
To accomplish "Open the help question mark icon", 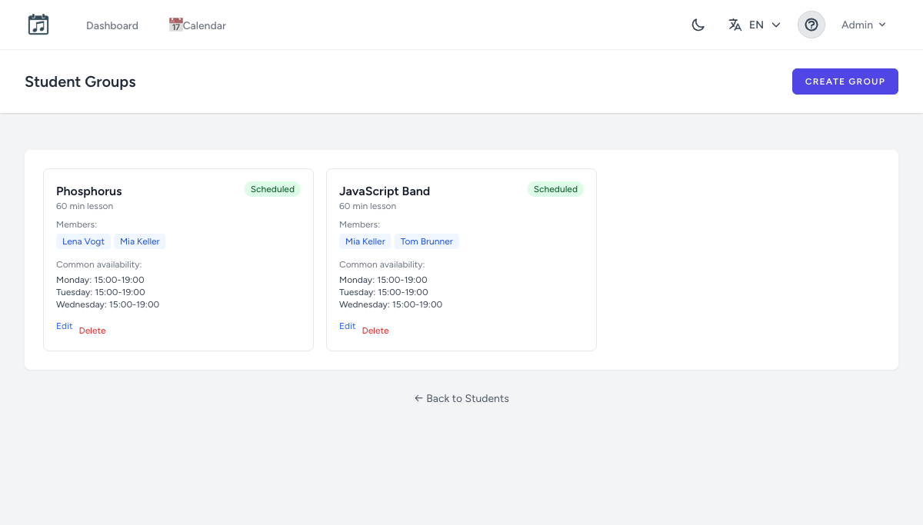I will click(811, 25).
